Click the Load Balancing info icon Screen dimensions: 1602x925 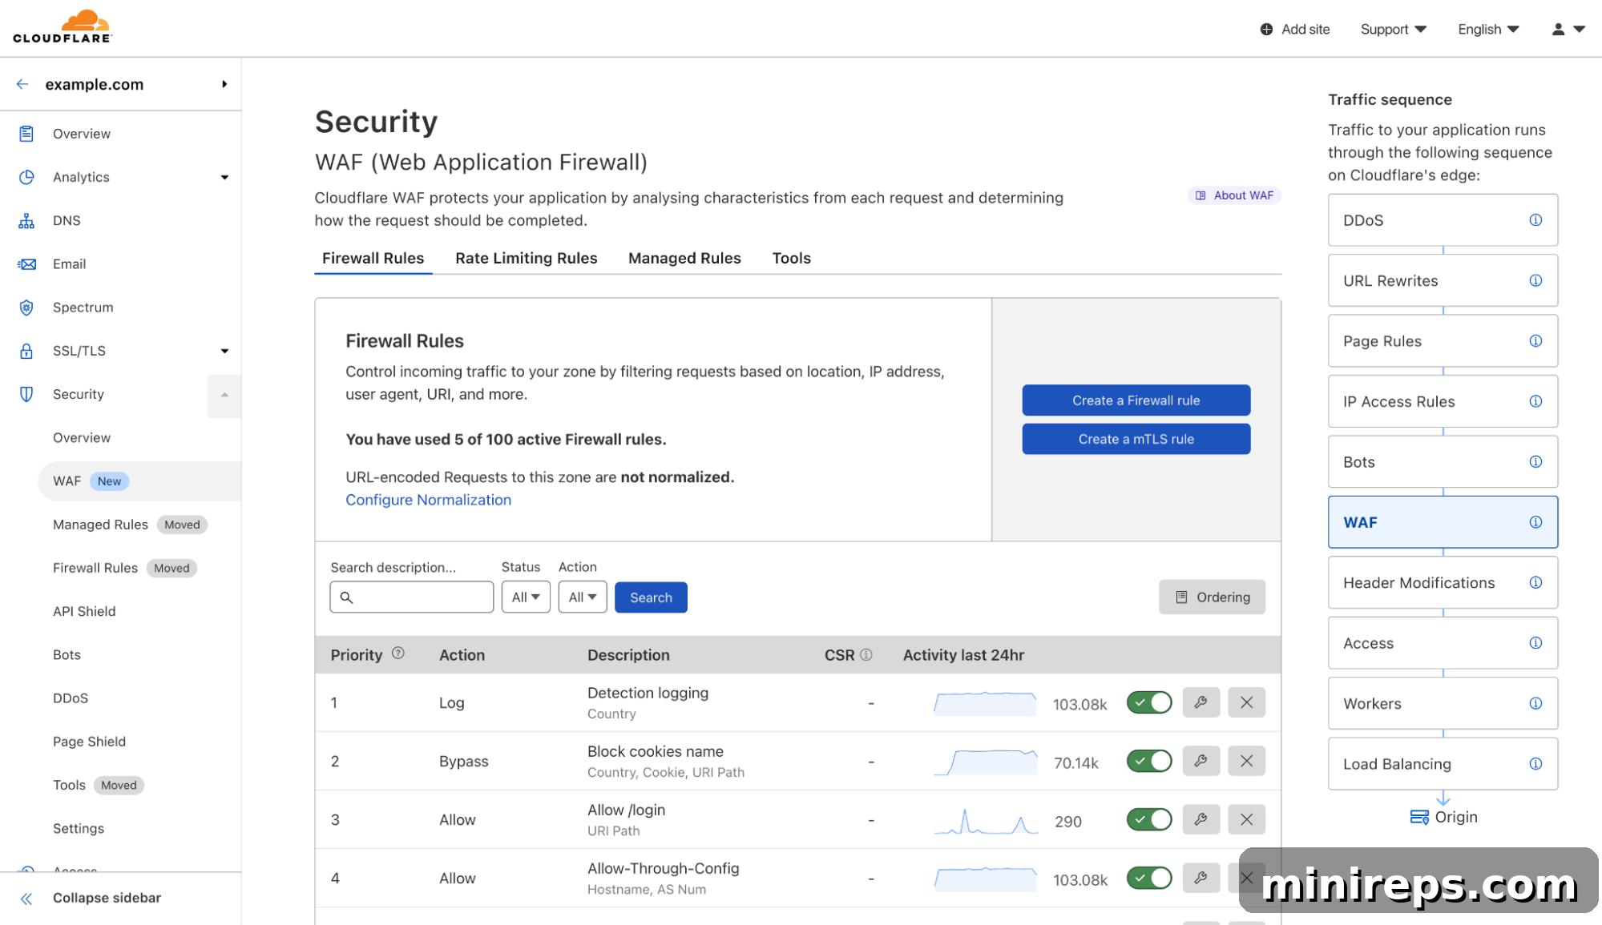pos(1535,764)
